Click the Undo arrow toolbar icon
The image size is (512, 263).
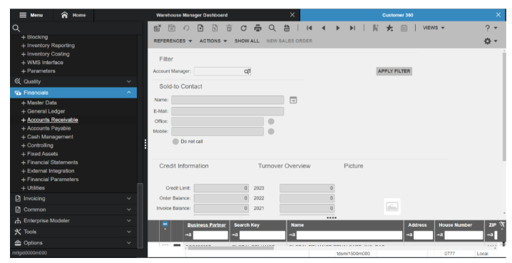186,28
